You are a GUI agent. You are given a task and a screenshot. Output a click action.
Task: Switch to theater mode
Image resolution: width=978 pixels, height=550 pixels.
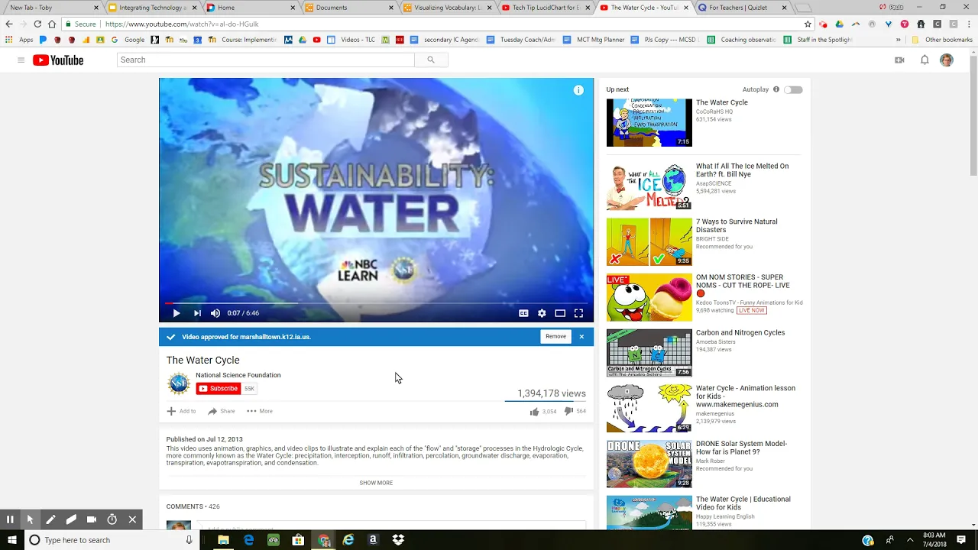(x=560, y=313)
